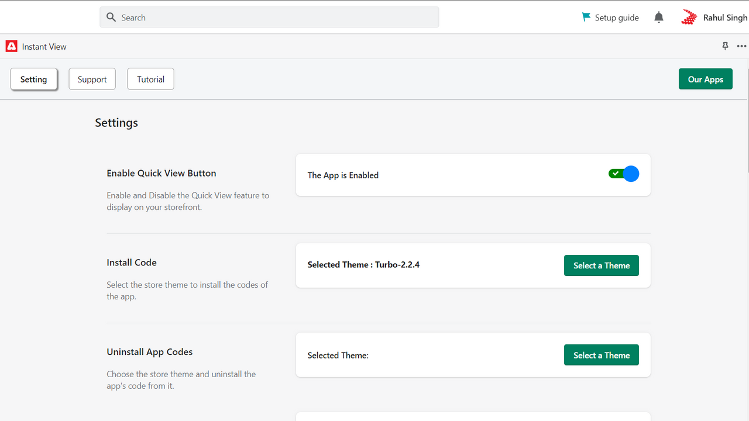Click the Our Apps button
749x421 pixels.
click(705, 78)
